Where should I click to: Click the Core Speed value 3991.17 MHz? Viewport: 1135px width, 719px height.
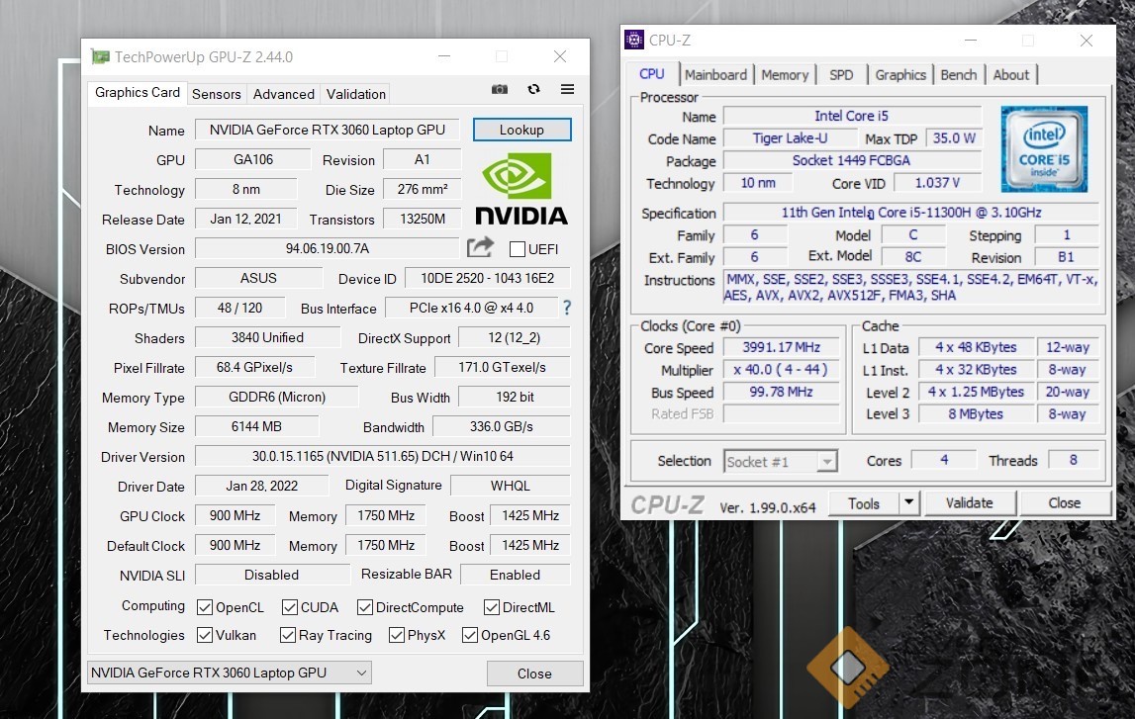781,347
